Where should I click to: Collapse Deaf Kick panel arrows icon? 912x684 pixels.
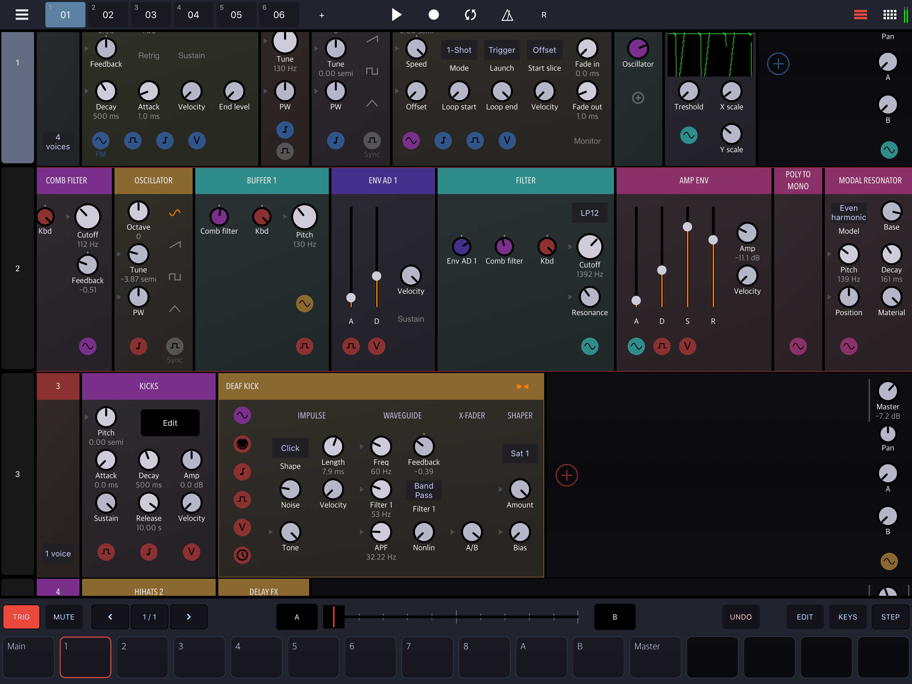click(x=522, y=386)
